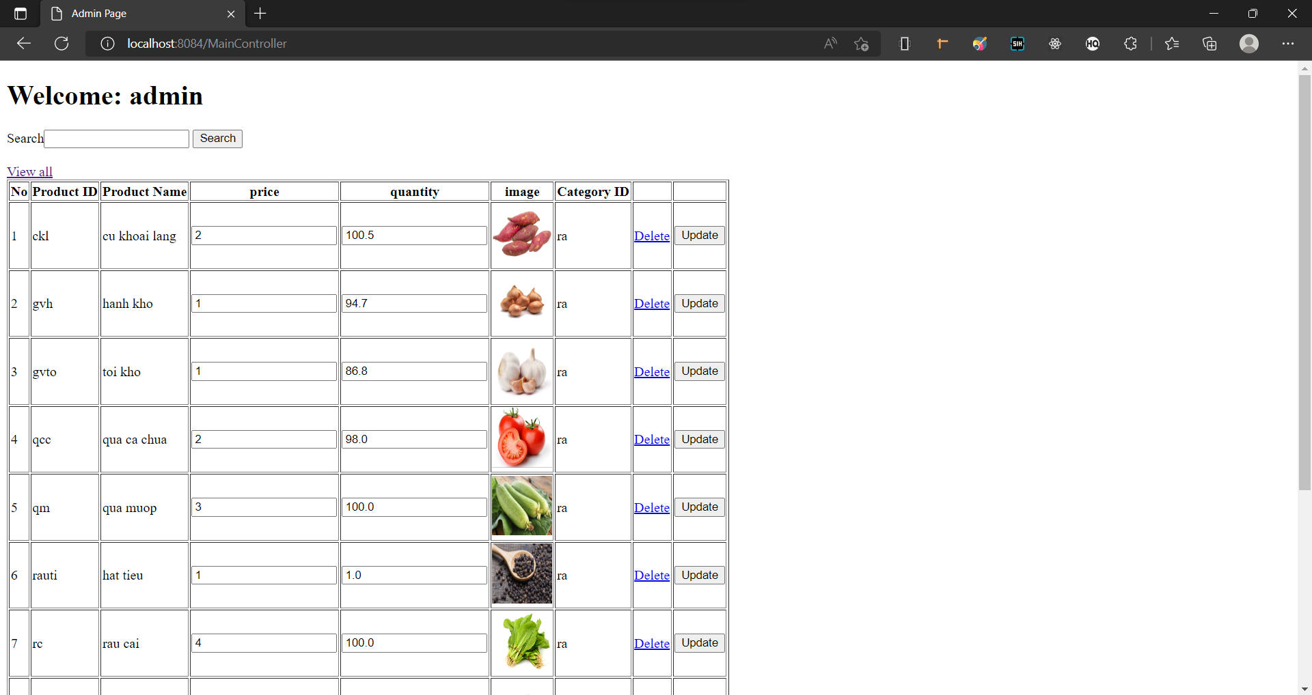Image resolution: width=1312 pixels, height=695 pixels.
Task: Add this page to favorites star icon
Action: [x=861, y=44]
